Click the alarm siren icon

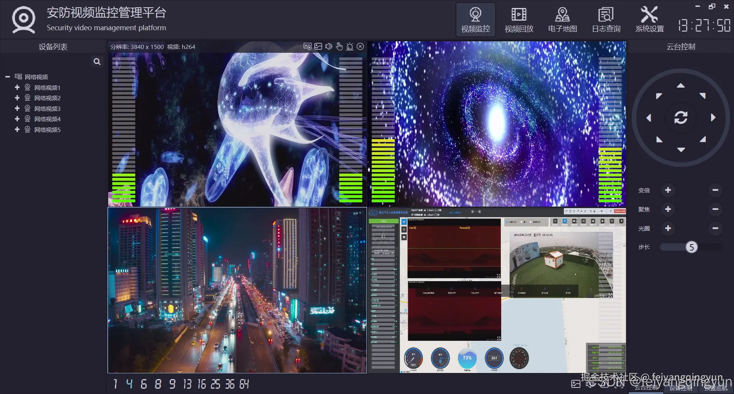click(350, 46)
